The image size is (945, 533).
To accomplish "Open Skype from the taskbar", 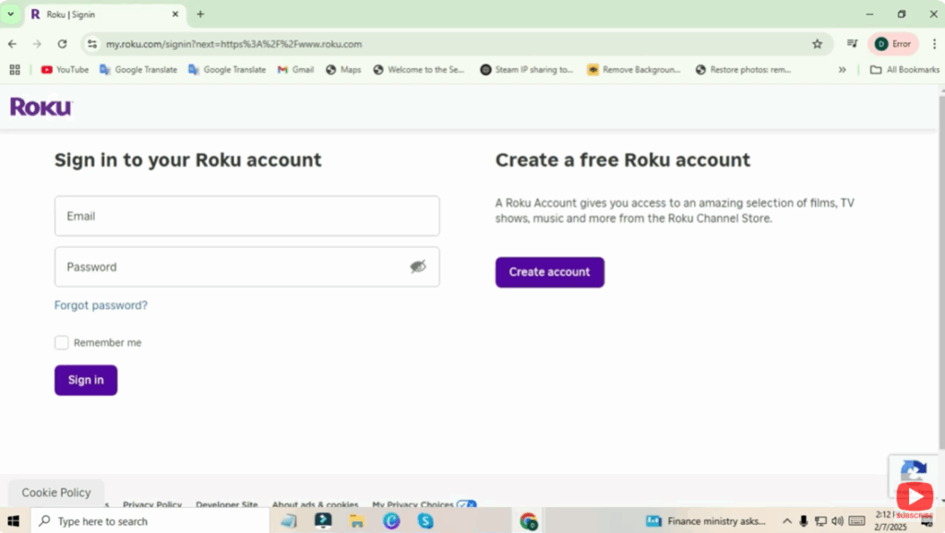I will pyautogui.click(x=425, y=521).
